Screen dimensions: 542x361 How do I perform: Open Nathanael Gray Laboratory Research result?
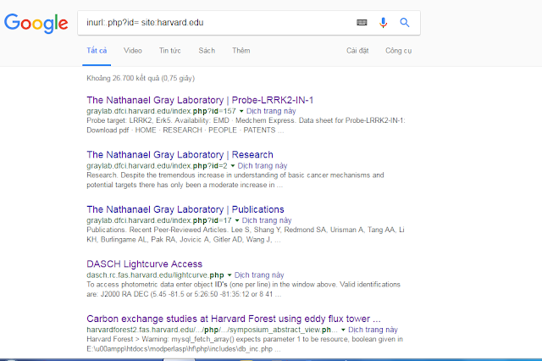pyautogui.click(x=180, y=154)
